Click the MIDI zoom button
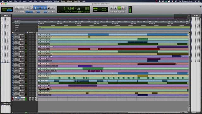Viewport: 202px width, 114px height. 21,8
